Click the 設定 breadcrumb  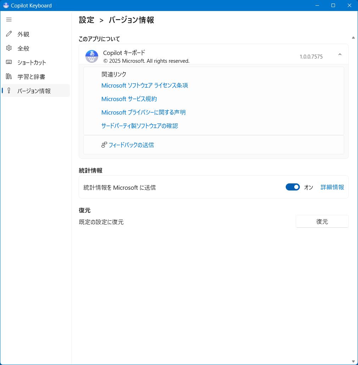pos(86,20)
